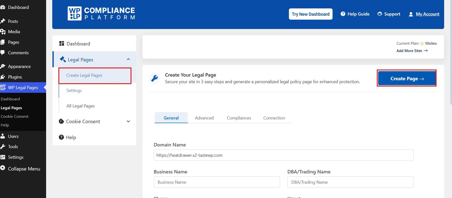Viewport: 452px width, 198px height.
Task: Open Create Legal Pages submenu item
Action: click(84, 75)
